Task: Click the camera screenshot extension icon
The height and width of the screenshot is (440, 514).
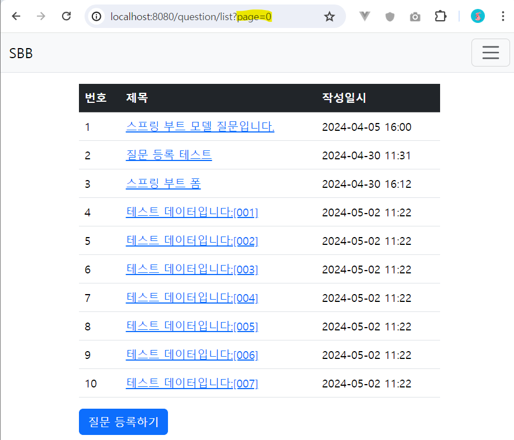Action: (415, 17)
